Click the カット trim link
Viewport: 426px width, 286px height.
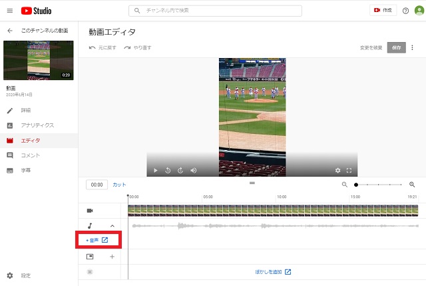119,185
